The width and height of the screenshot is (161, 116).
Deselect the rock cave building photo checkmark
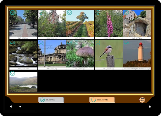tap(126, 12)
